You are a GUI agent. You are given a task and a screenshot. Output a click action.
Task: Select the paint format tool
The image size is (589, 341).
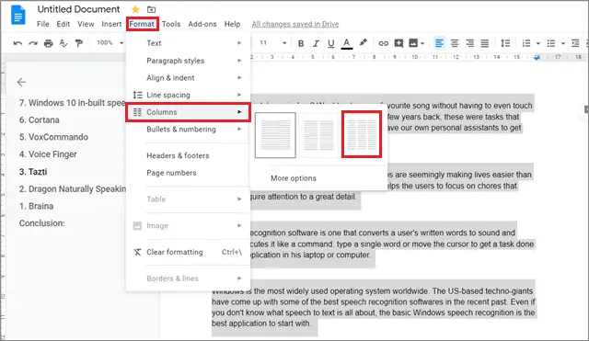pyautogui.click(x=78, y=43)
